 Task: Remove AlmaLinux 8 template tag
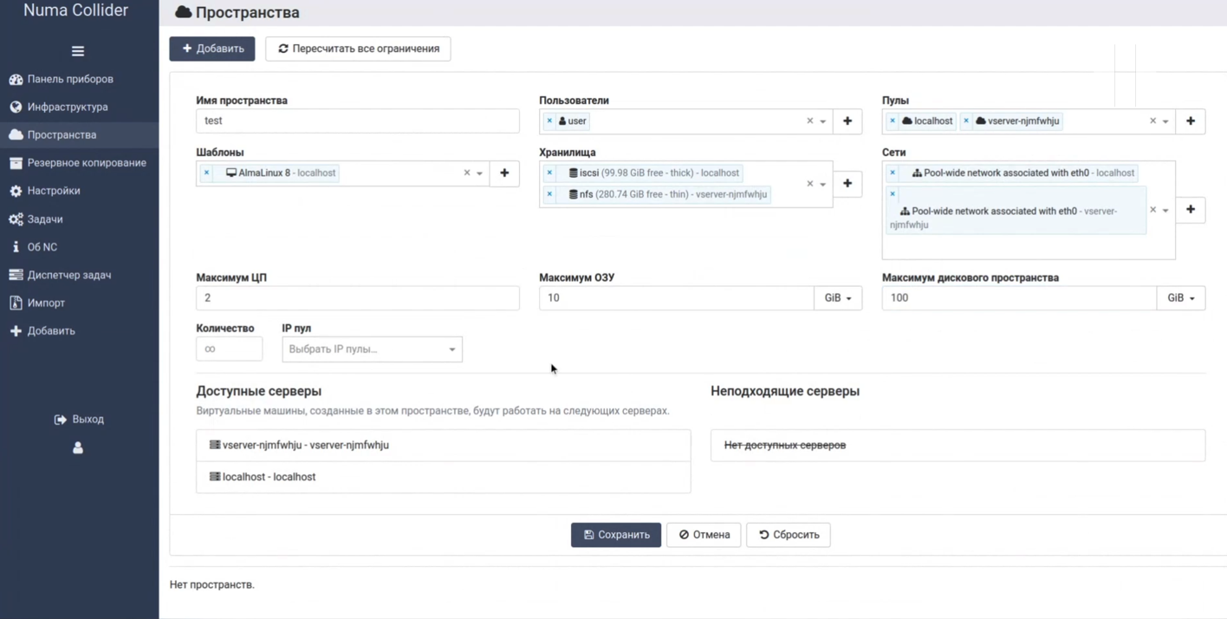point(206,173)
